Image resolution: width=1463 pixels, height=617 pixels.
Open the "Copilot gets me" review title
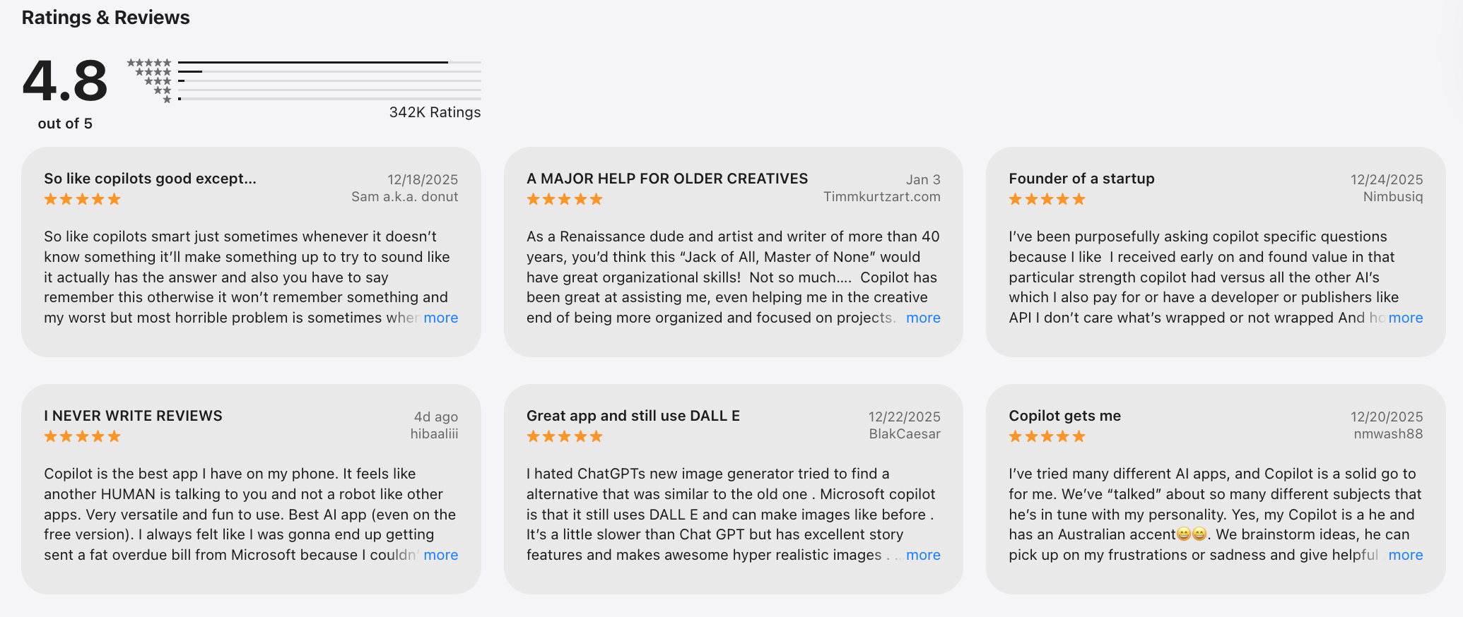(x=1064, y=416)
